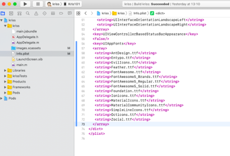Click the MaterialCommunityIcons.ttf string line

(x=139, y=105)
